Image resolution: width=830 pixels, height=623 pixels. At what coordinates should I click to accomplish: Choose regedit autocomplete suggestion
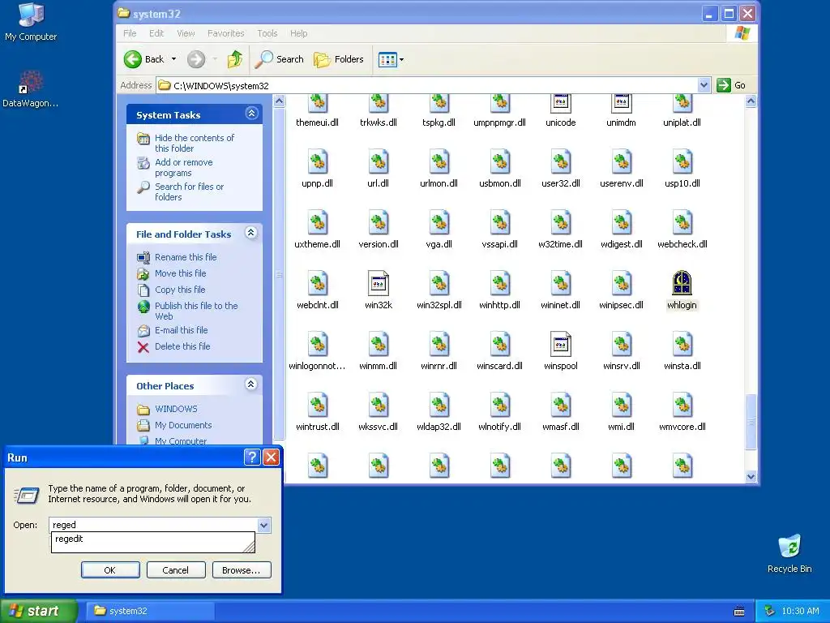point(152,539)
